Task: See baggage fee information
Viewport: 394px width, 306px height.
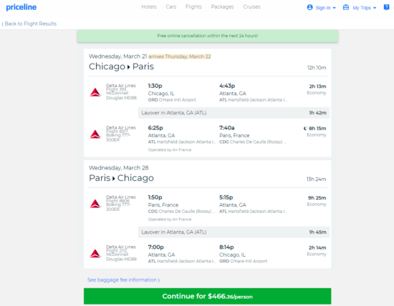Action: point(123,280)
